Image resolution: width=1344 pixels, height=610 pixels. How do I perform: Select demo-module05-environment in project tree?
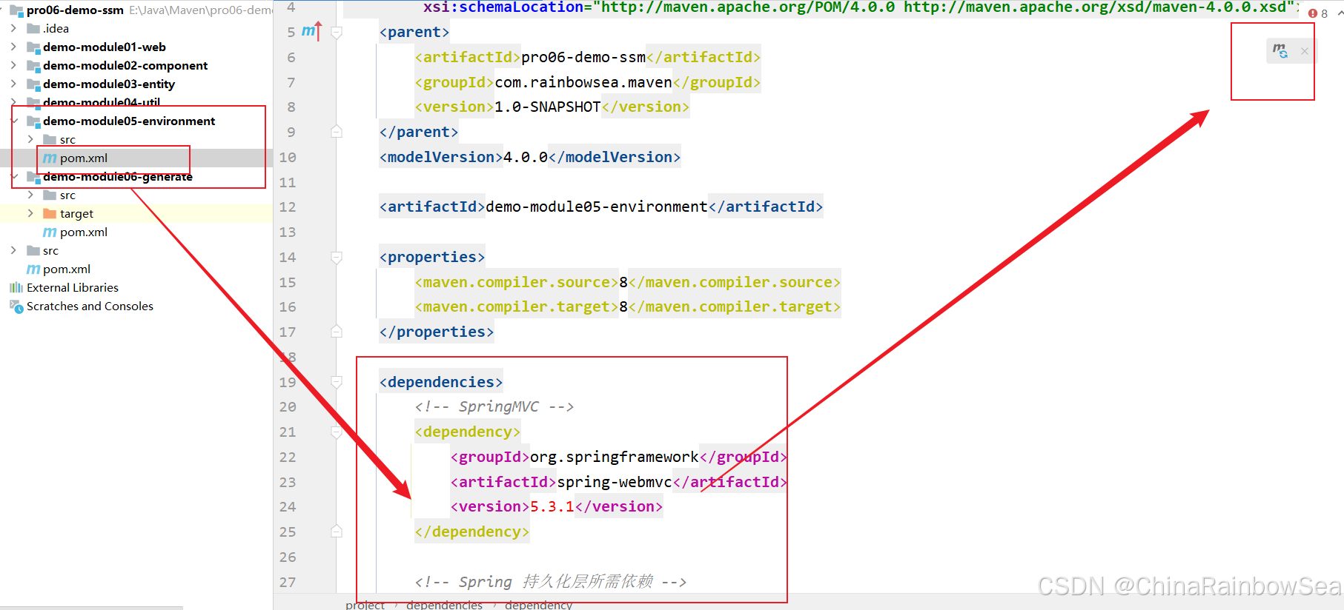pyautogui.click(x=129, y=121)
